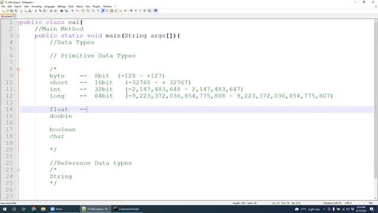Zoom in using the toolbar icon

tap(72, 11)
